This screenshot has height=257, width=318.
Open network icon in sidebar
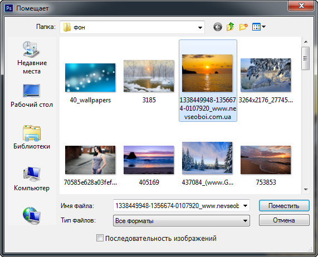[32, 216]
